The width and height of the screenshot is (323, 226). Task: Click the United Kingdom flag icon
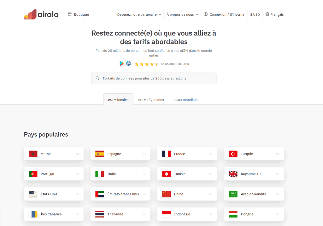tap(233, 174)
